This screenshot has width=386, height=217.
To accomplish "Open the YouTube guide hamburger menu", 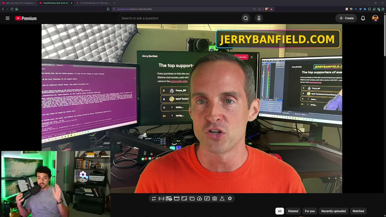I will click(8, 18).
